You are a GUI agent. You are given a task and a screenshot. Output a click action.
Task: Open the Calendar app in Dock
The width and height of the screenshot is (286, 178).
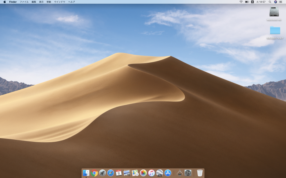[x=119, y=173]
